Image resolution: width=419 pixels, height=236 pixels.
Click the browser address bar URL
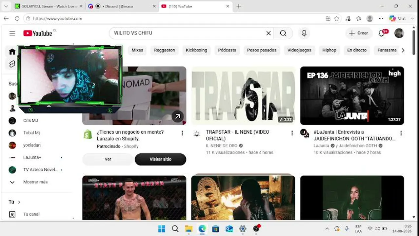tap(57, 19)
